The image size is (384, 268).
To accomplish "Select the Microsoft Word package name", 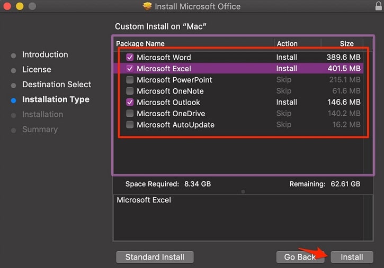I will [164, 58].
